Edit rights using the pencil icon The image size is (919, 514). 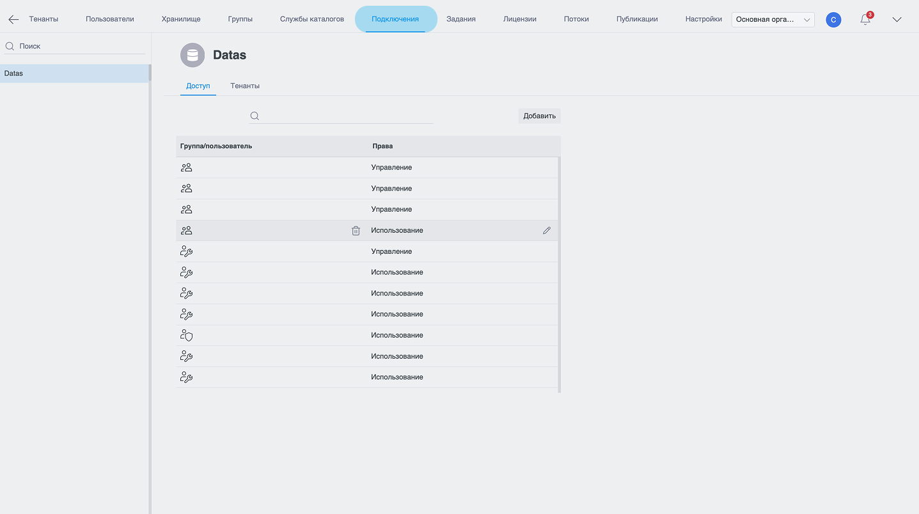pos(547,231)
